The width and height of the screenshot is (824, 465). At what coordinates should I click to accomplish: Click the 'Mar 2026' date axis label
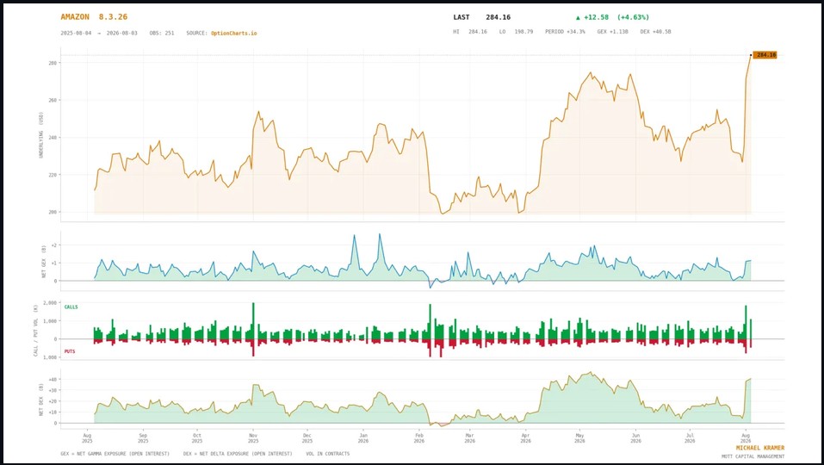click(470, 438)
